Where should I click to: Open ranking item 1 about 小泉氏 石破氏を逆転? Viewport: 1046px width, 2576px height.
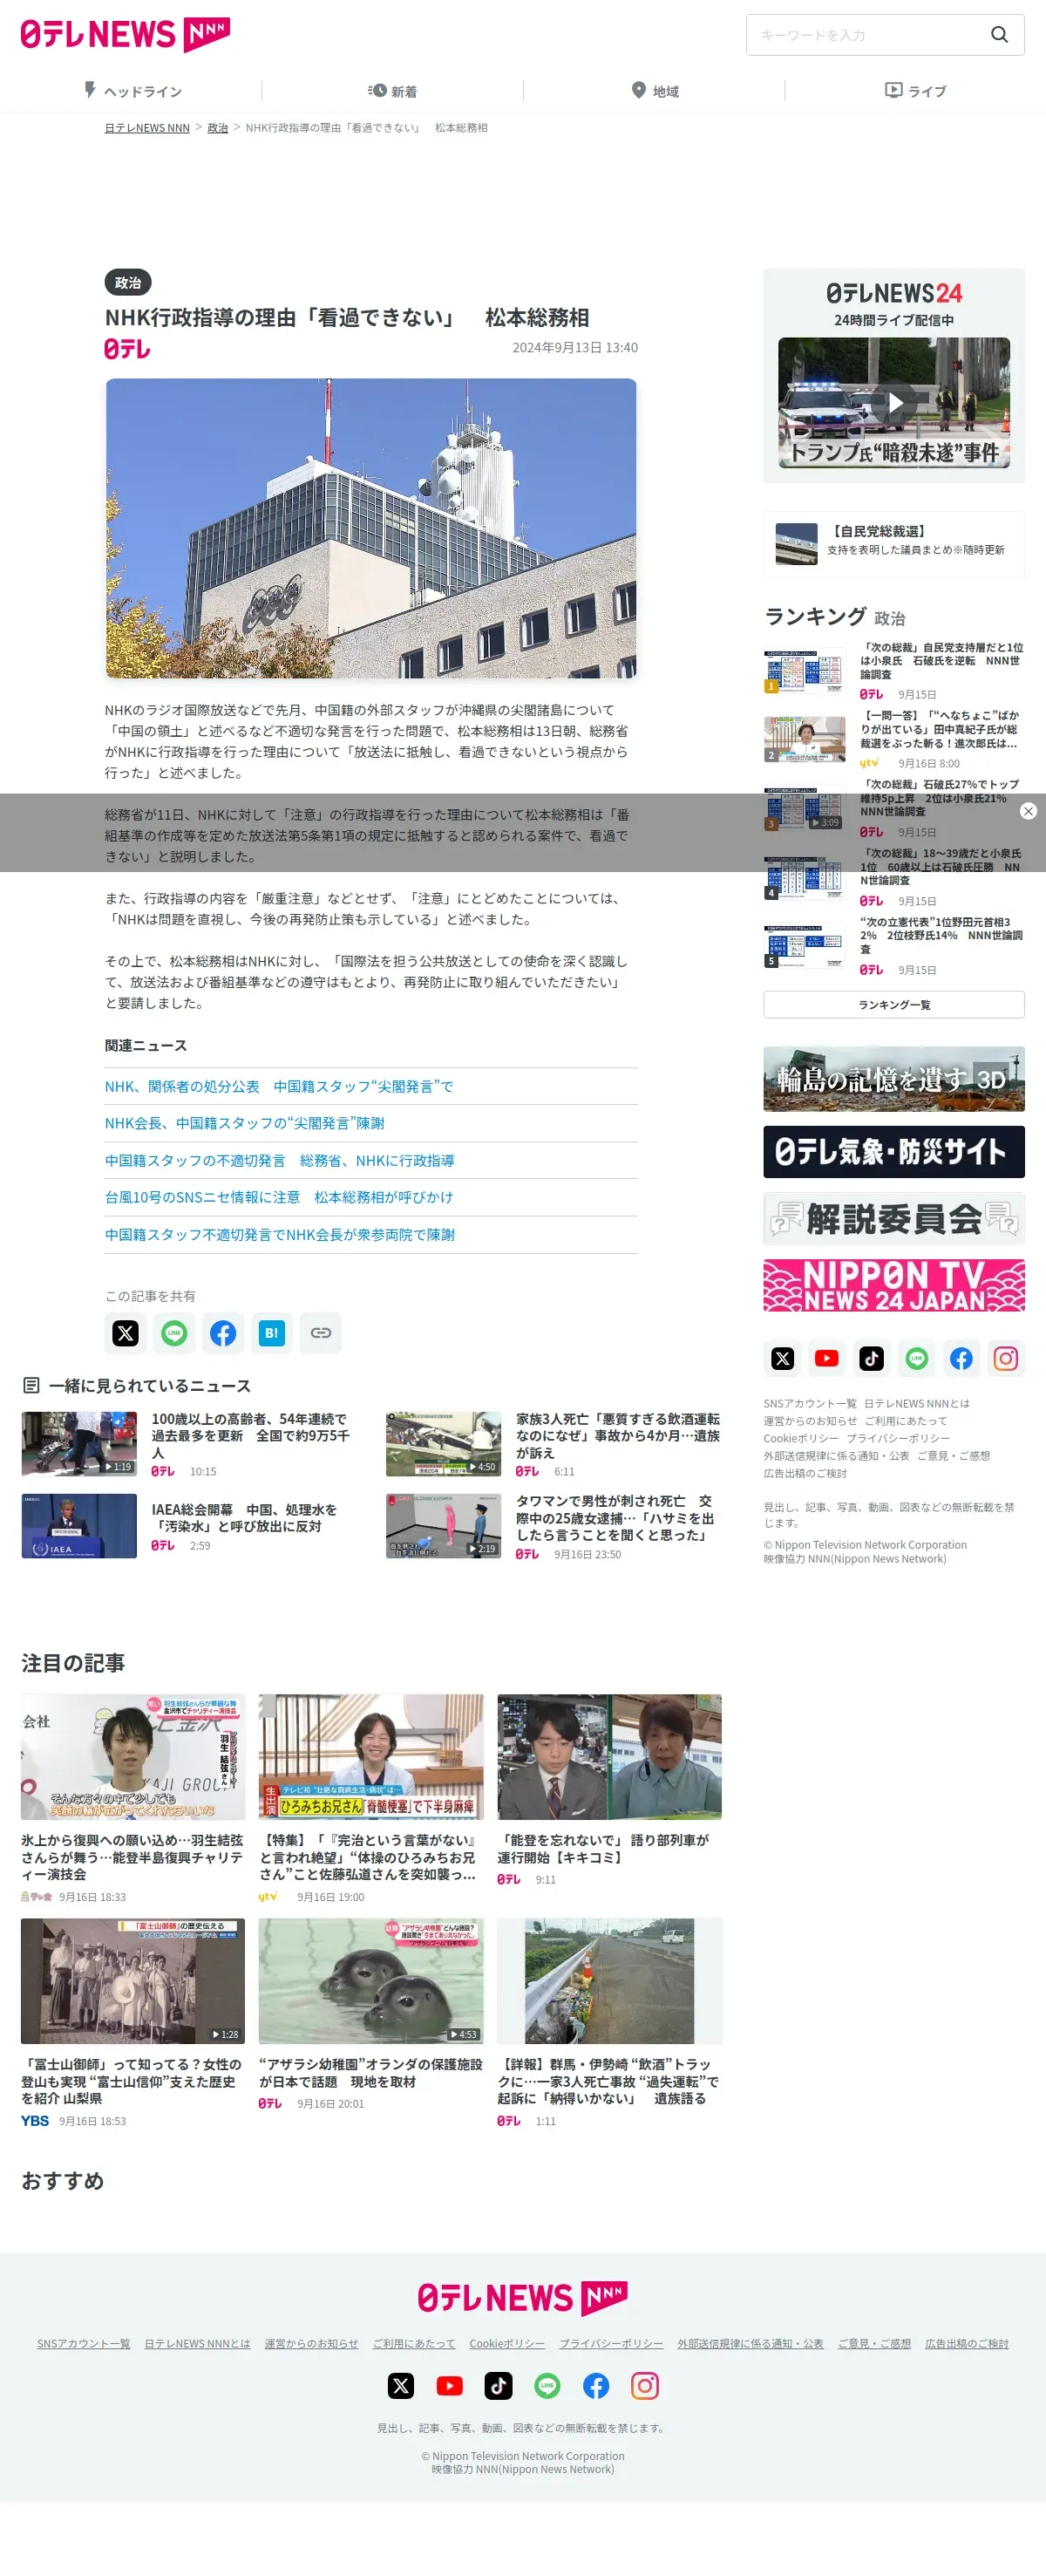[894, 671]
